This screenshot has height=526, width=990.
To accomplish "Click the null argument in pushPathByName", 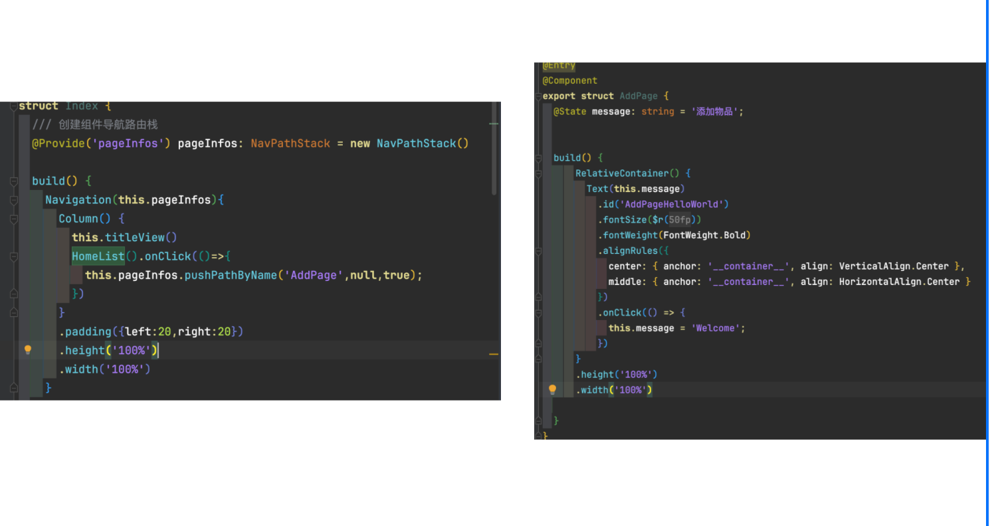I will [363, 275].
